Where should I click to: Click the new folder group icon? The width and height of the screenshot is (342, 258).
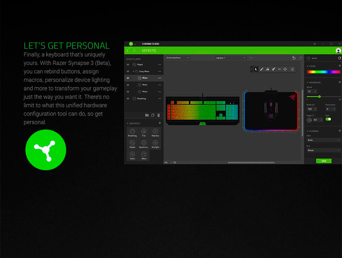(147, 115)
